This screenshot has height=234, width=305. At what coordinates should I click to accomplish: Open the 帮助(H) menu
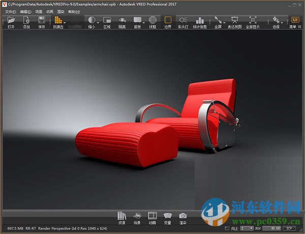(74, 12)
